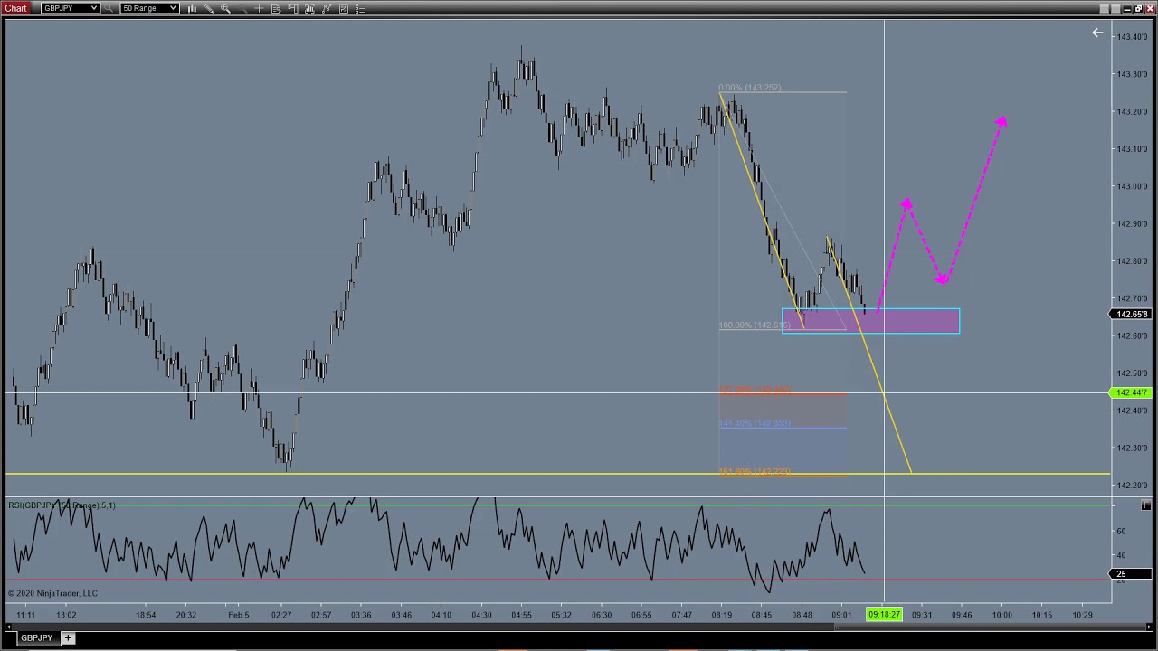The width and height of the screenshot is (1158, 651).
Task: Click the first gray window link square
Action: click(1105, 8)
